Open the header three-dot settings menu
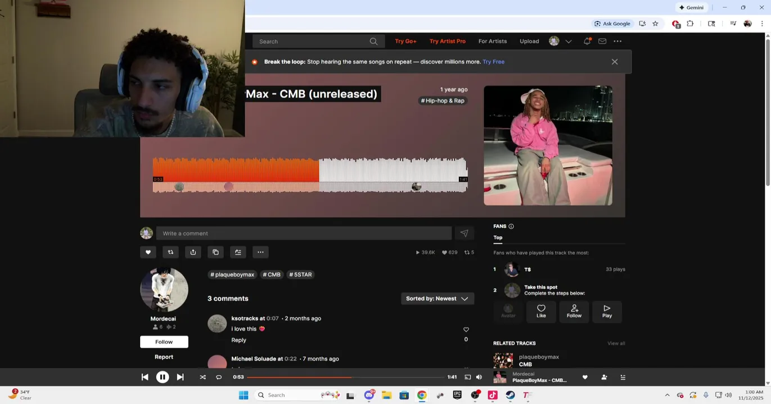Screen dimensions: 771x404 (x=617, y=41)
